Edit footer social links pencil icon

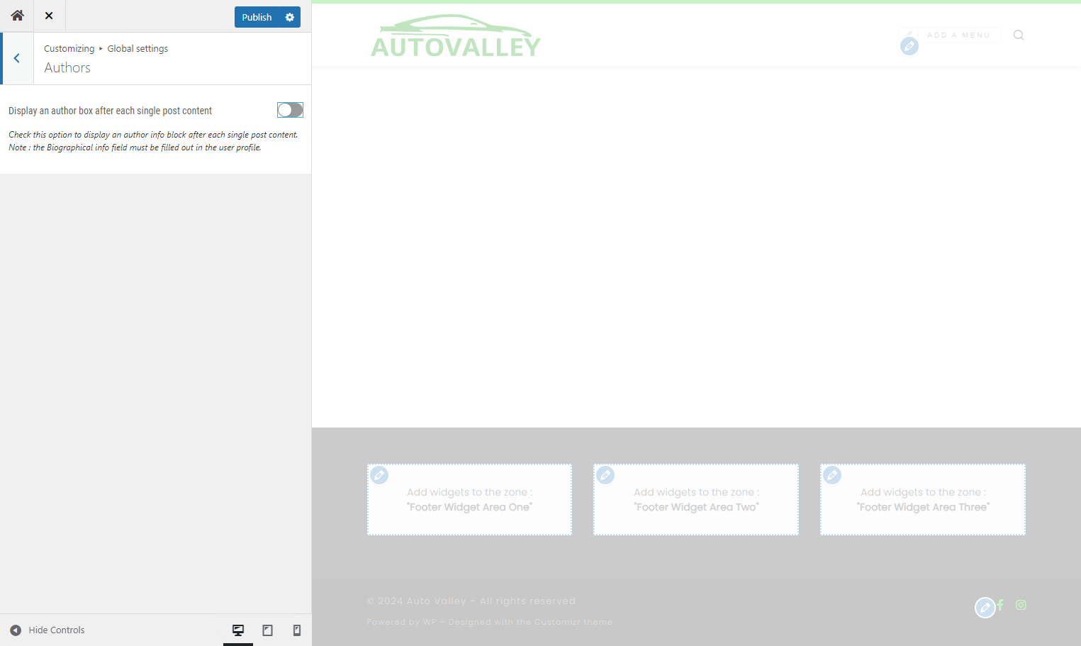click(985, 608)
